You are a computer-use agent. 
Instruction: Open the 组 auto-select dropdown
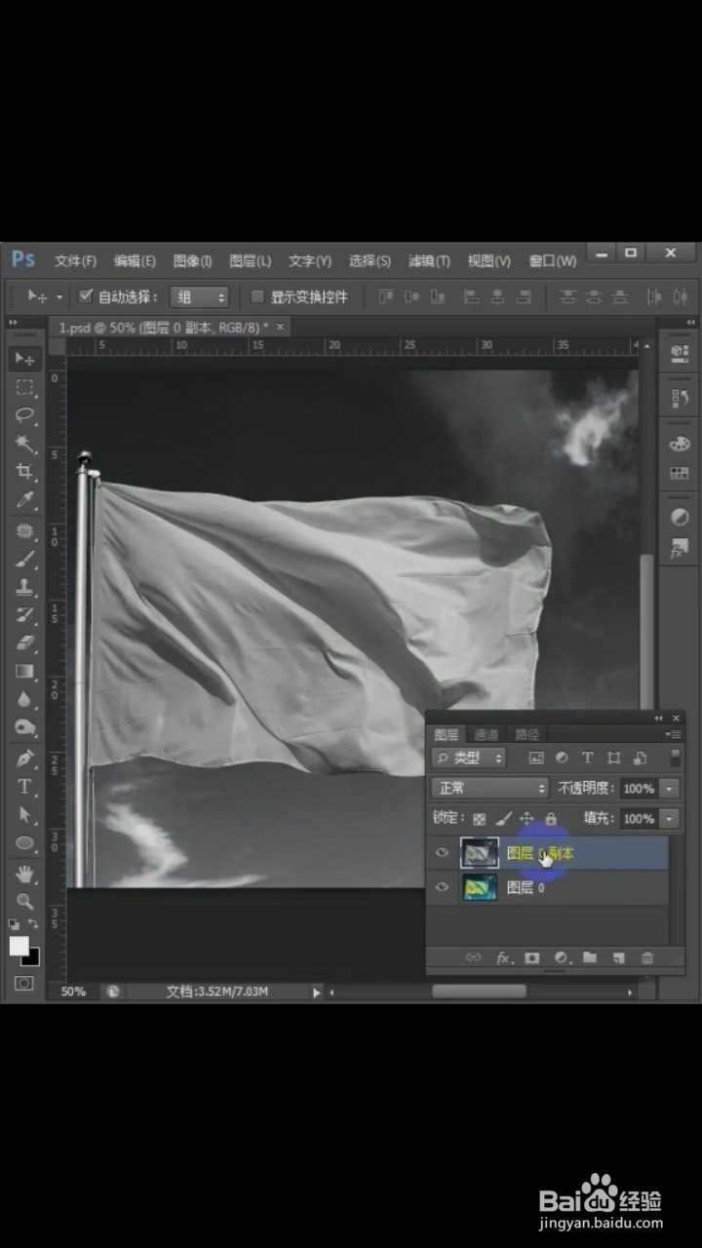200,296
